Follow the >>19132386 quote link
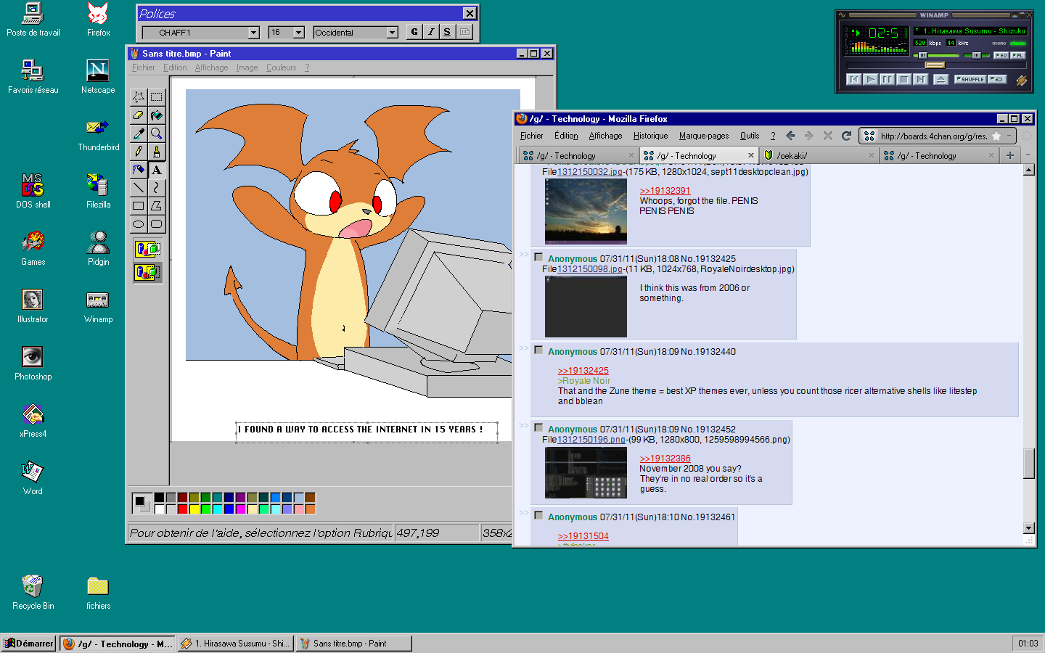Viewport: 1045px width, 653px height. click(x=665, y=459)
